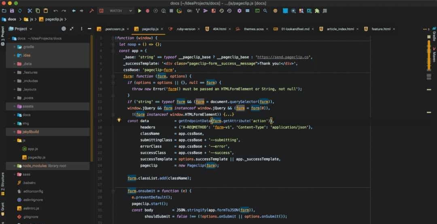Toggle the Gradle side panel

pos(434,36)
